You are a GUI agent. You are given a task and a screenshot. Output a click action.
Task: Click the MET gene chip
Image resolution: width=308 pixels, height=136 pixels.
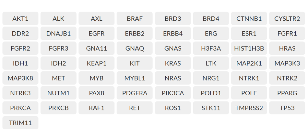58,78
